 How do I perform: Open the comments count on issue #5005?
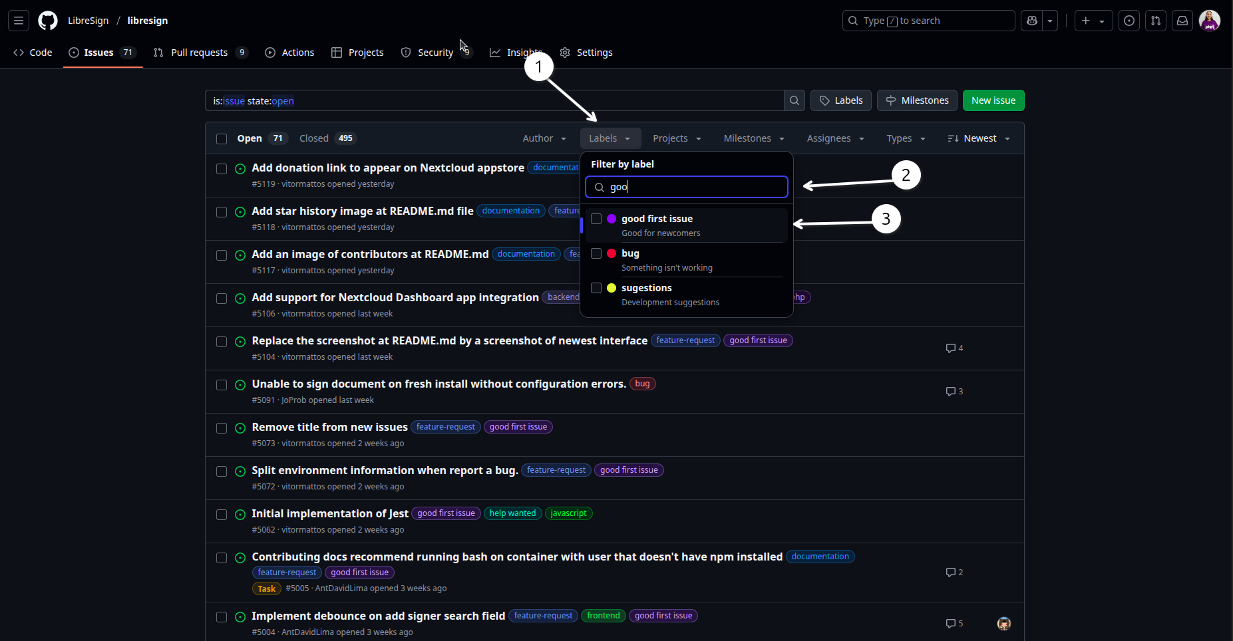click(x=954, y=573)
